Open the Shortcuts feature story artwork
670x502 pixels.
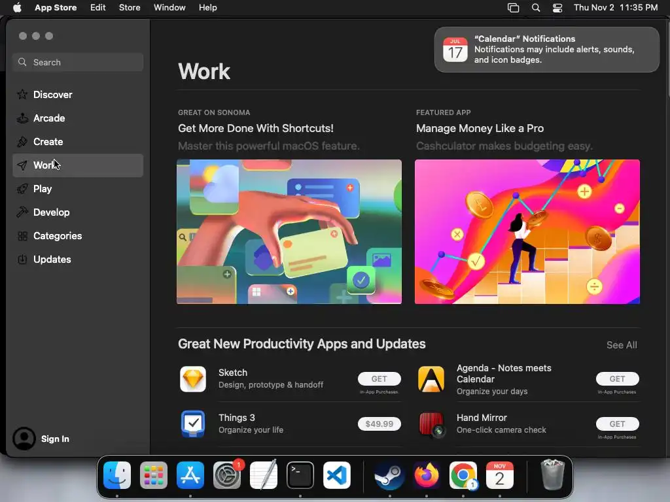tap(289, 232)
